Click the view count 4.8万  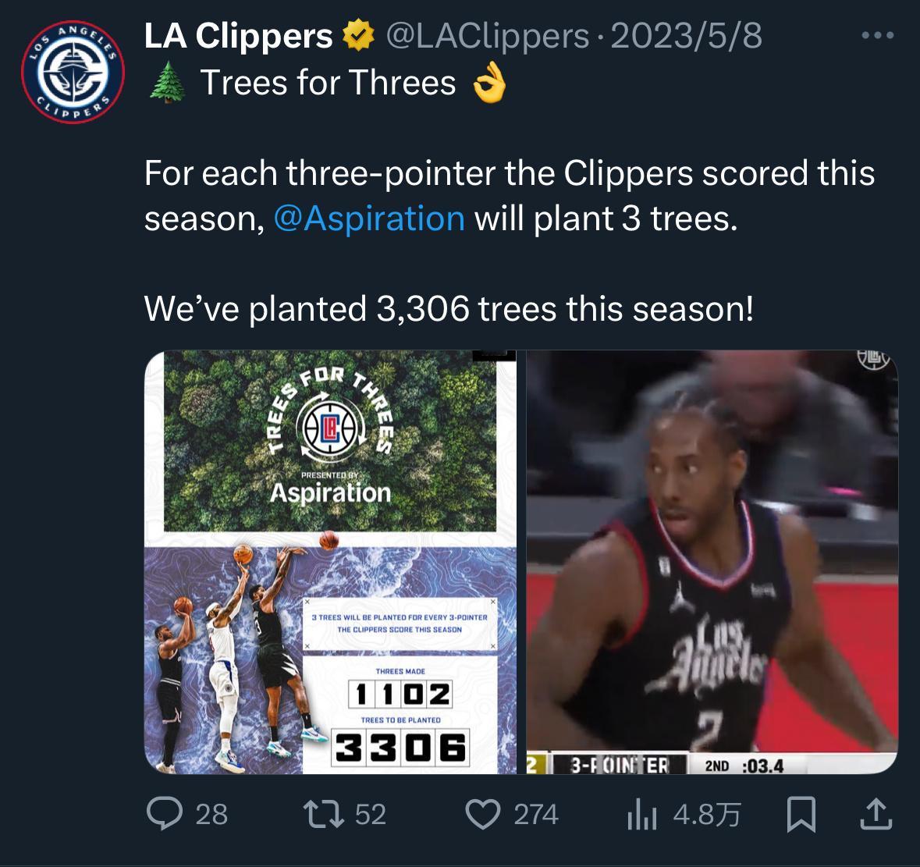pyautogui.click(x=707, y=815)
